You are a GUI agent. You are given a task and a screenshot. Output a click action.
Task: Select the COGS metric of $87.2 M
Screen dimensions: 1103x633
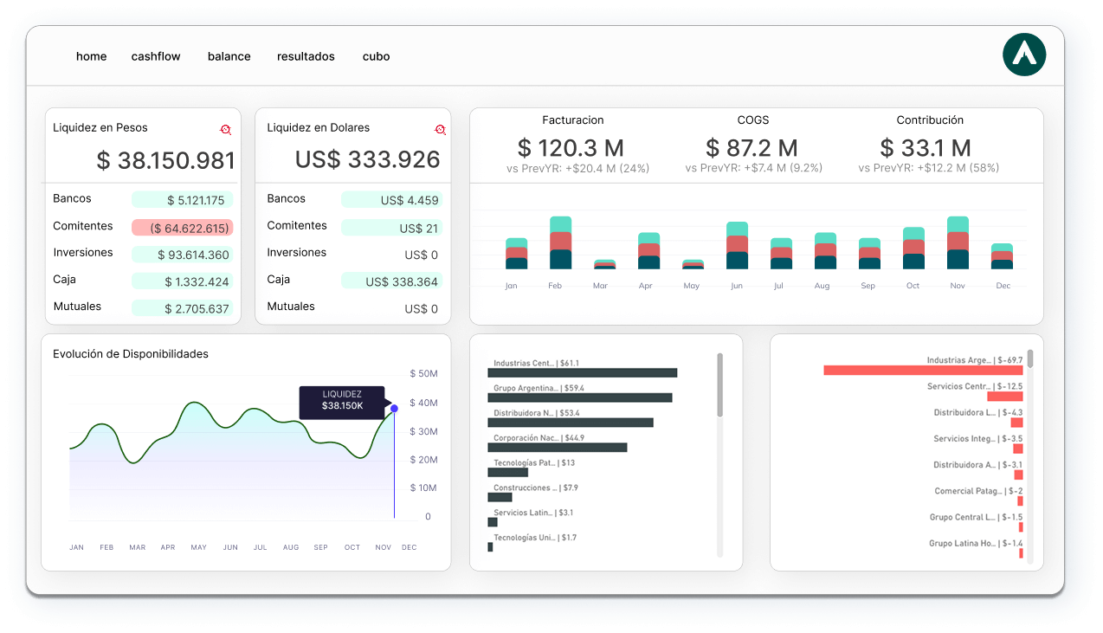coord(752,147)
